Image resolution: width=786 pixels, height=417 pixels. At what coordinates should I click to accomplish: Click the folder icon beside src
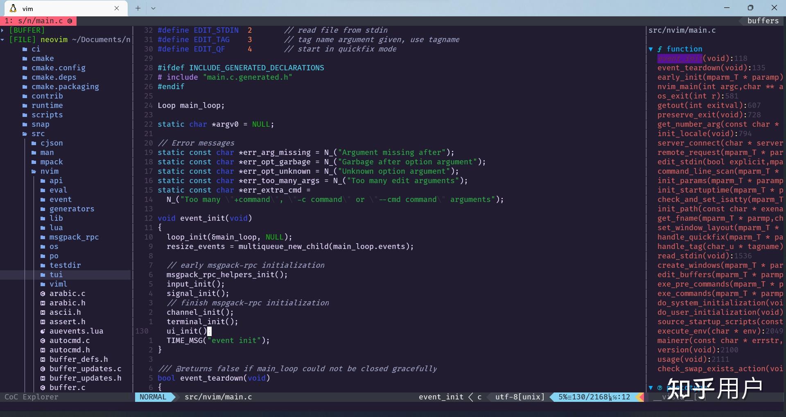click(25, 134)
